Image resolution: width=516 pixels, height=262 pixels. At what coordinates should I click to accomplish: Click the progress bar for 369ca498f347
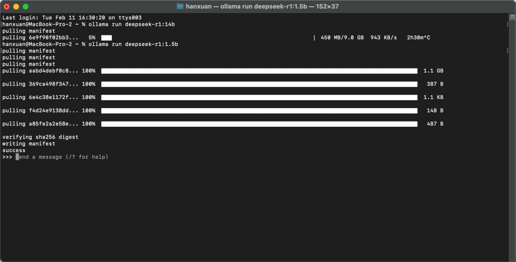[x=259, y=84]
